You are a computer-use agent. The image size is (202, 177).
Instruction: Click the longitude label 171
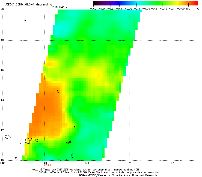(x=87, y=163)
